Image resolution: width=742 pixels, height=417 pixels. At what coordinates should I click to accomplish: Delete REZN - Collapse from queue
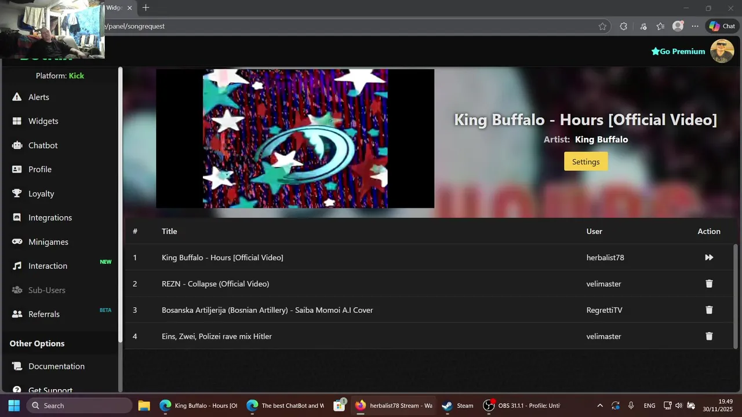coord(709,284)
